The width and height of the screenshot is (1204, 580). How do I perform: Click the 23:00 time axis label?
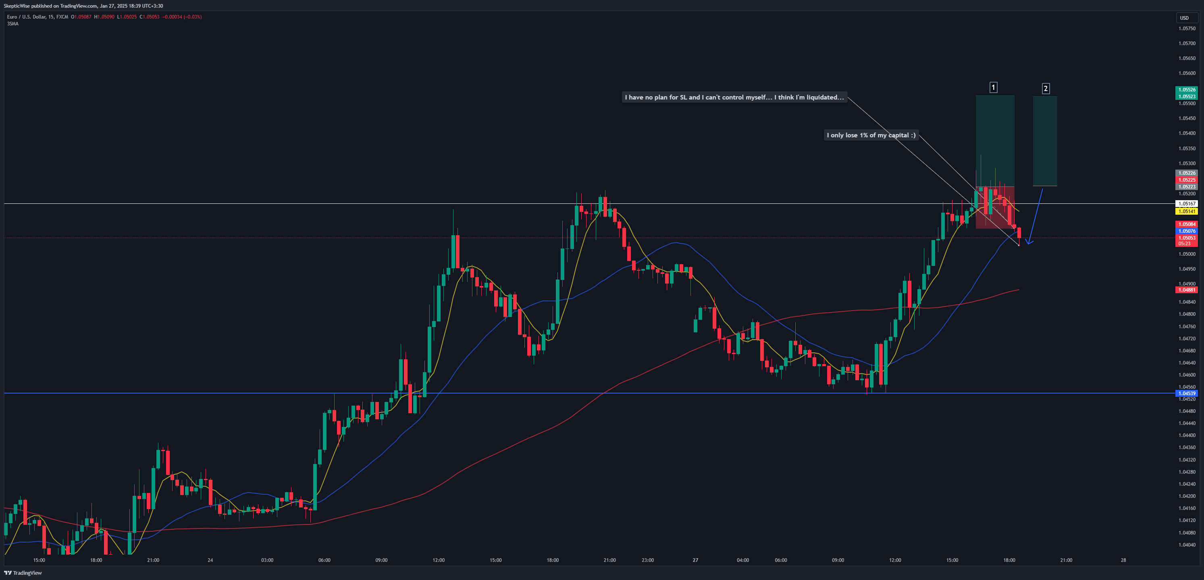pos(648,560)
